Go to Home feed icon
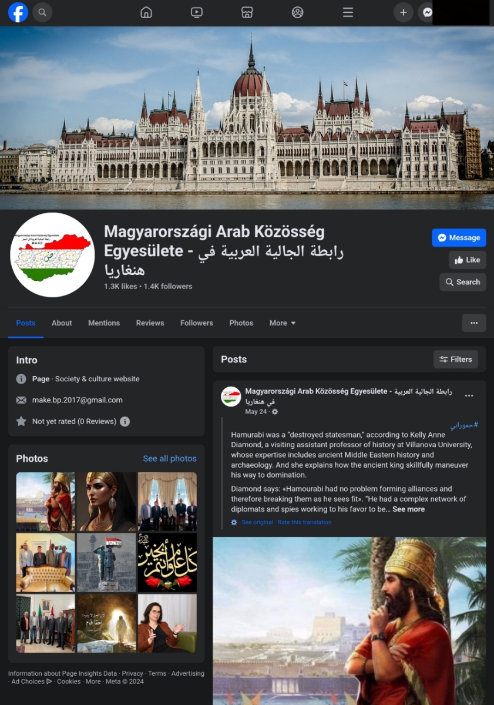 pos(146,12)
